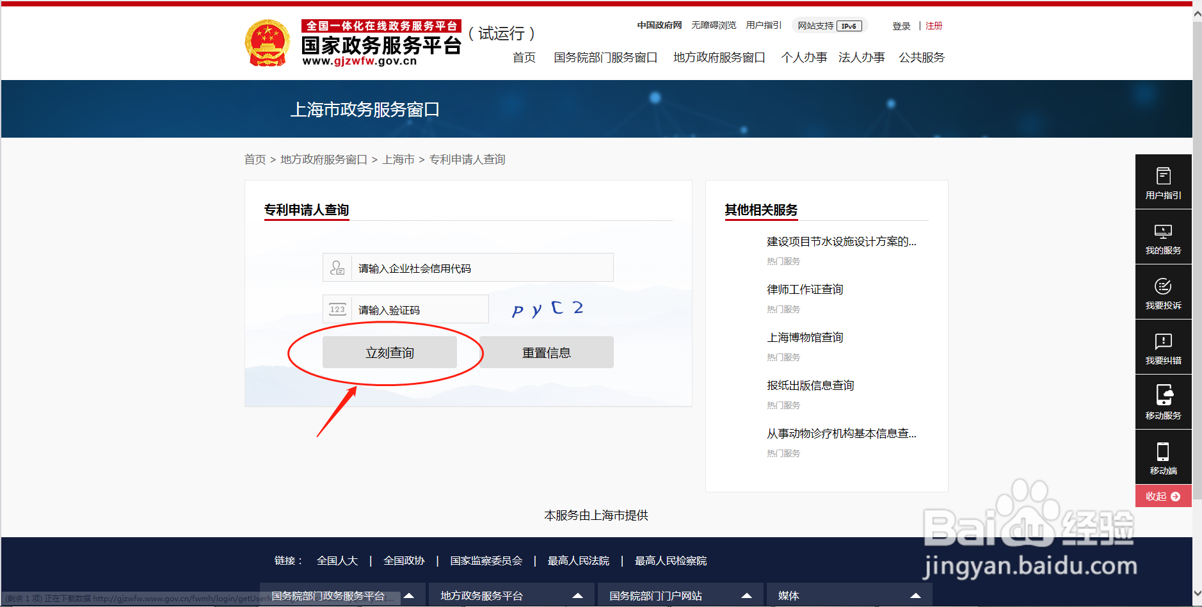Image resolution: width=1202 pixels, height=607 pixels.
Task: Open the 用户指引 sidebar icon
Action: point(1163,181)
